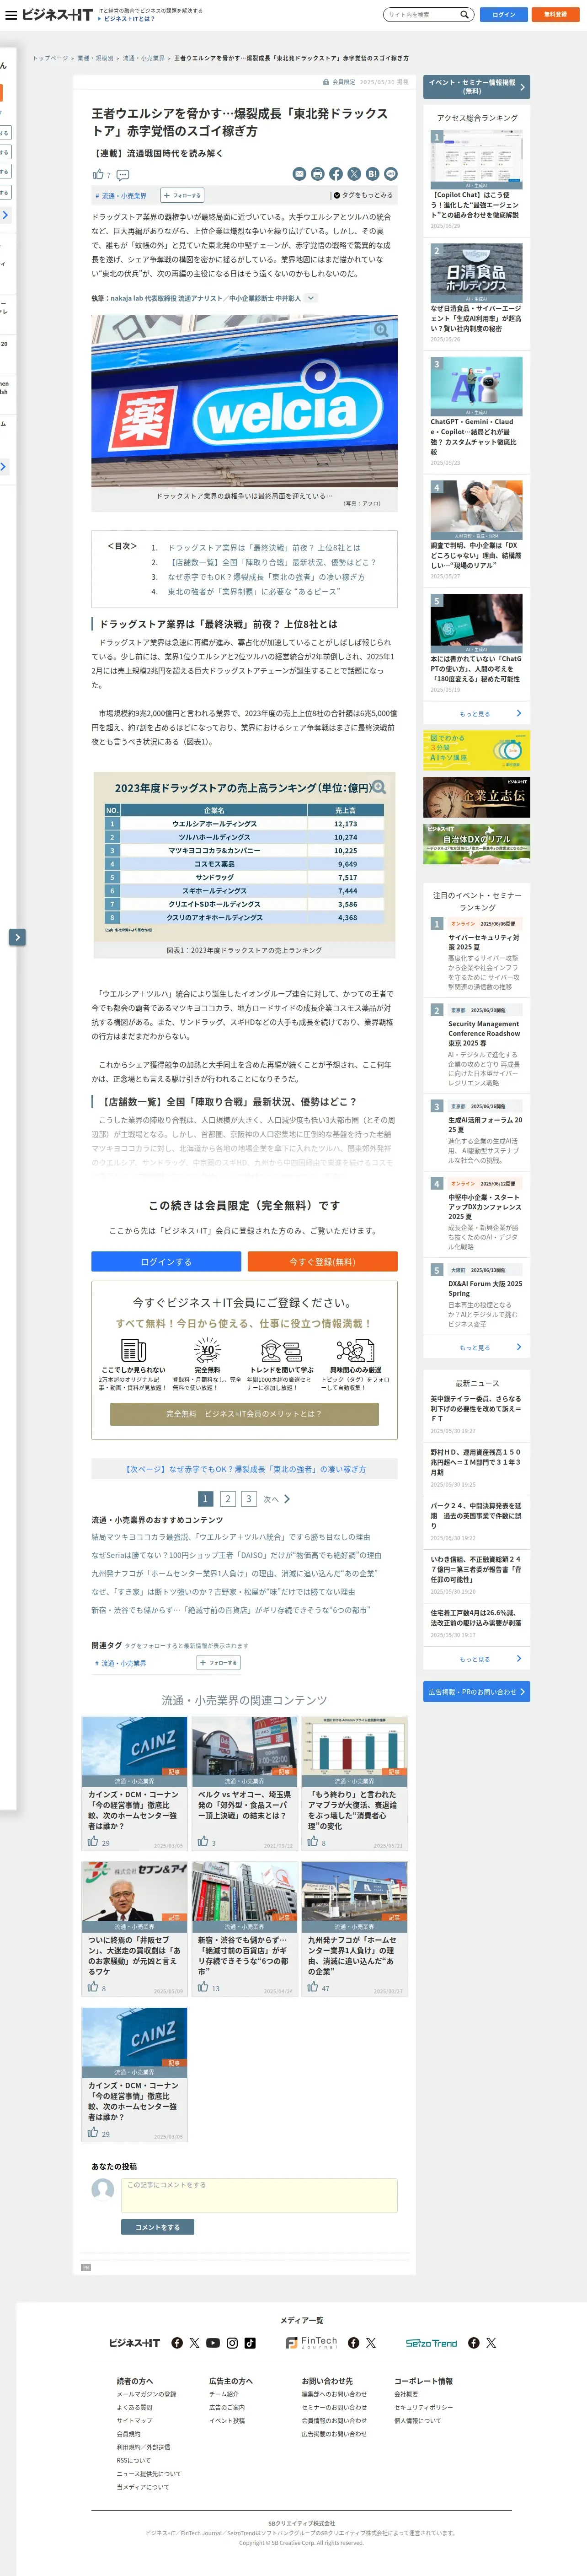The image size is (587, 2576).
Task: Click 今すぐ登録(無料) orange button
Action: tap(322, 1262)
